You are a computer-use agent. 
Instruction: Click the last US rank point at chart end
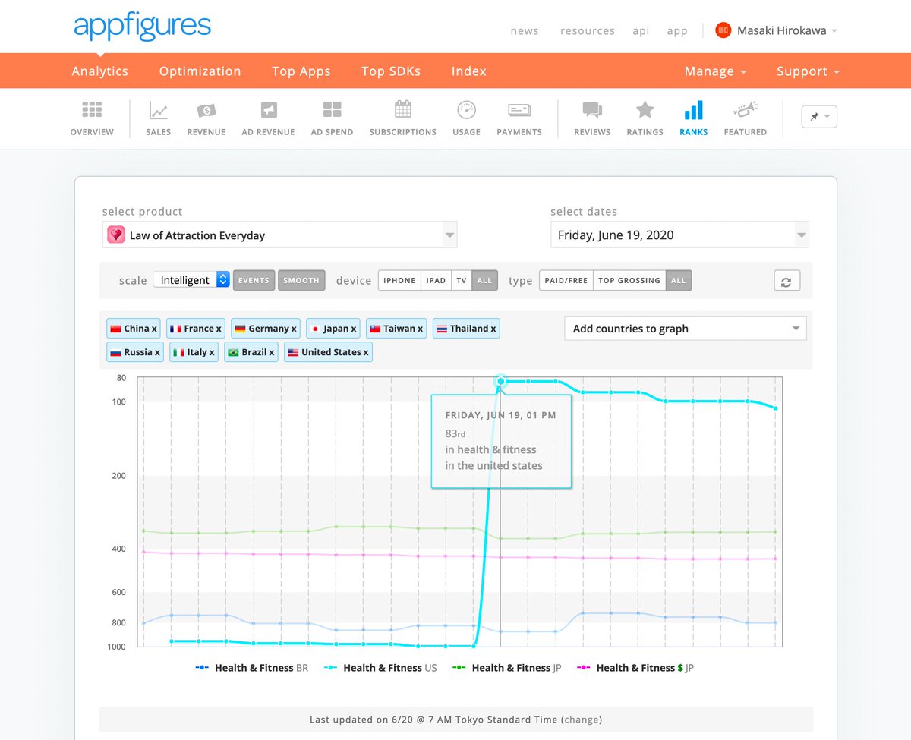(x=775, y=408)
